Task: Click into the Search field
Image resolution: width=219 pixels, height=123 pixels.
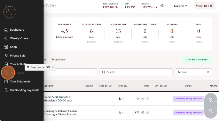Action: pyautogui.click(x=136, y=72)
